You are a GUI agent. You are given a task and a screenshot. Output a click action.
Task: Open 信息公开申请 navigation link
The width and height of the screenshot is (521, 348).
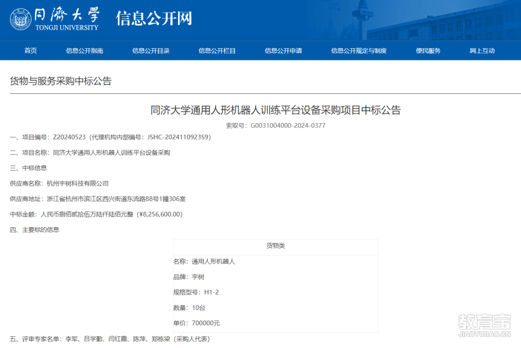[284, 51]
